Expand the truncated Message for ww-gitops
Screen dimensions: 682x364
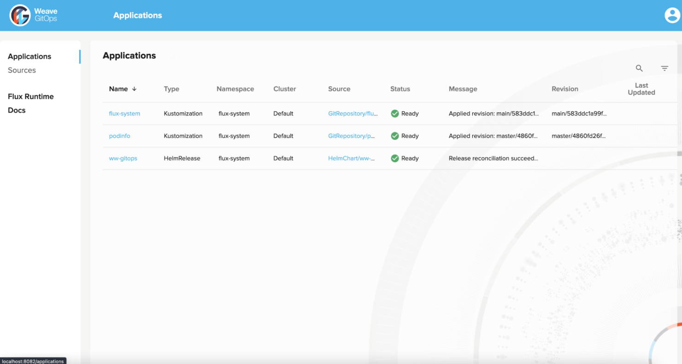493,158
